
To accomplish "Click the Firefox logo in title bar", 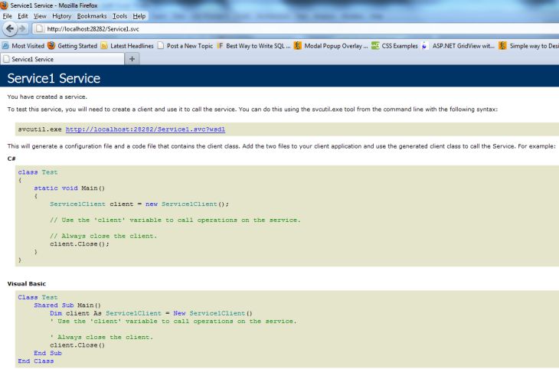I will tap(4, 5).
